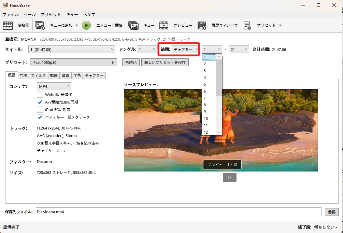This screenshot has height=233, width=343.
Task: Open the ヘルプ menu
Action: (89, 14)
